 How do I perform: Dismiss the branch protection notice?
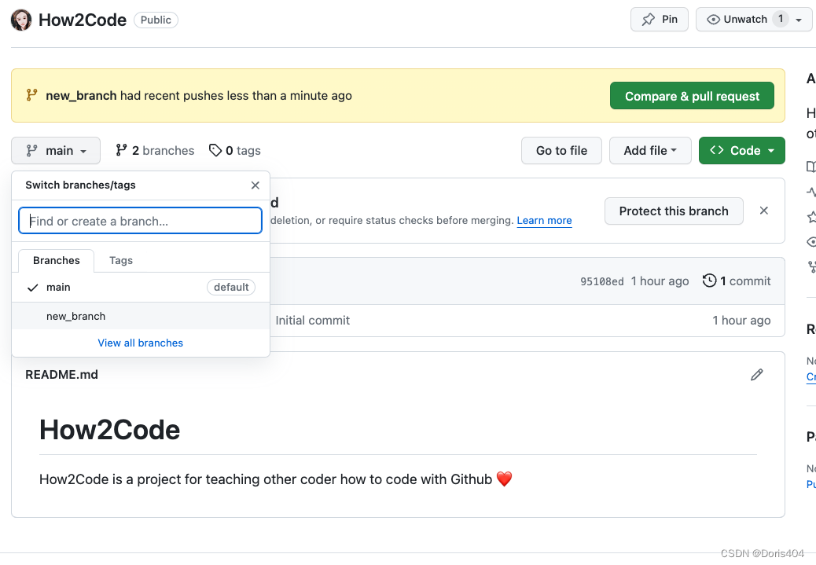[763, 211]
